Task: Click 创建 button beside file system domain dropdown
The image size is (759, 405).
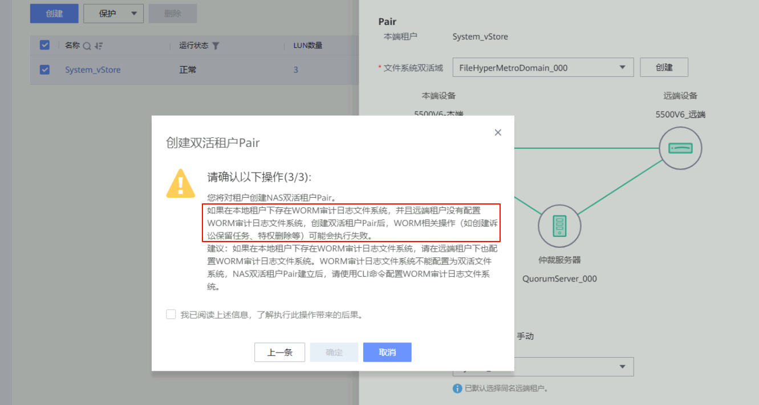Action: (664, 67)
